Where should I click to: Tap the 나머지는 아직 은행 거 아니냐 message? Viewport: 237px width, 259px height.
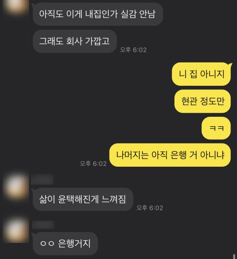tap(170, 155)
